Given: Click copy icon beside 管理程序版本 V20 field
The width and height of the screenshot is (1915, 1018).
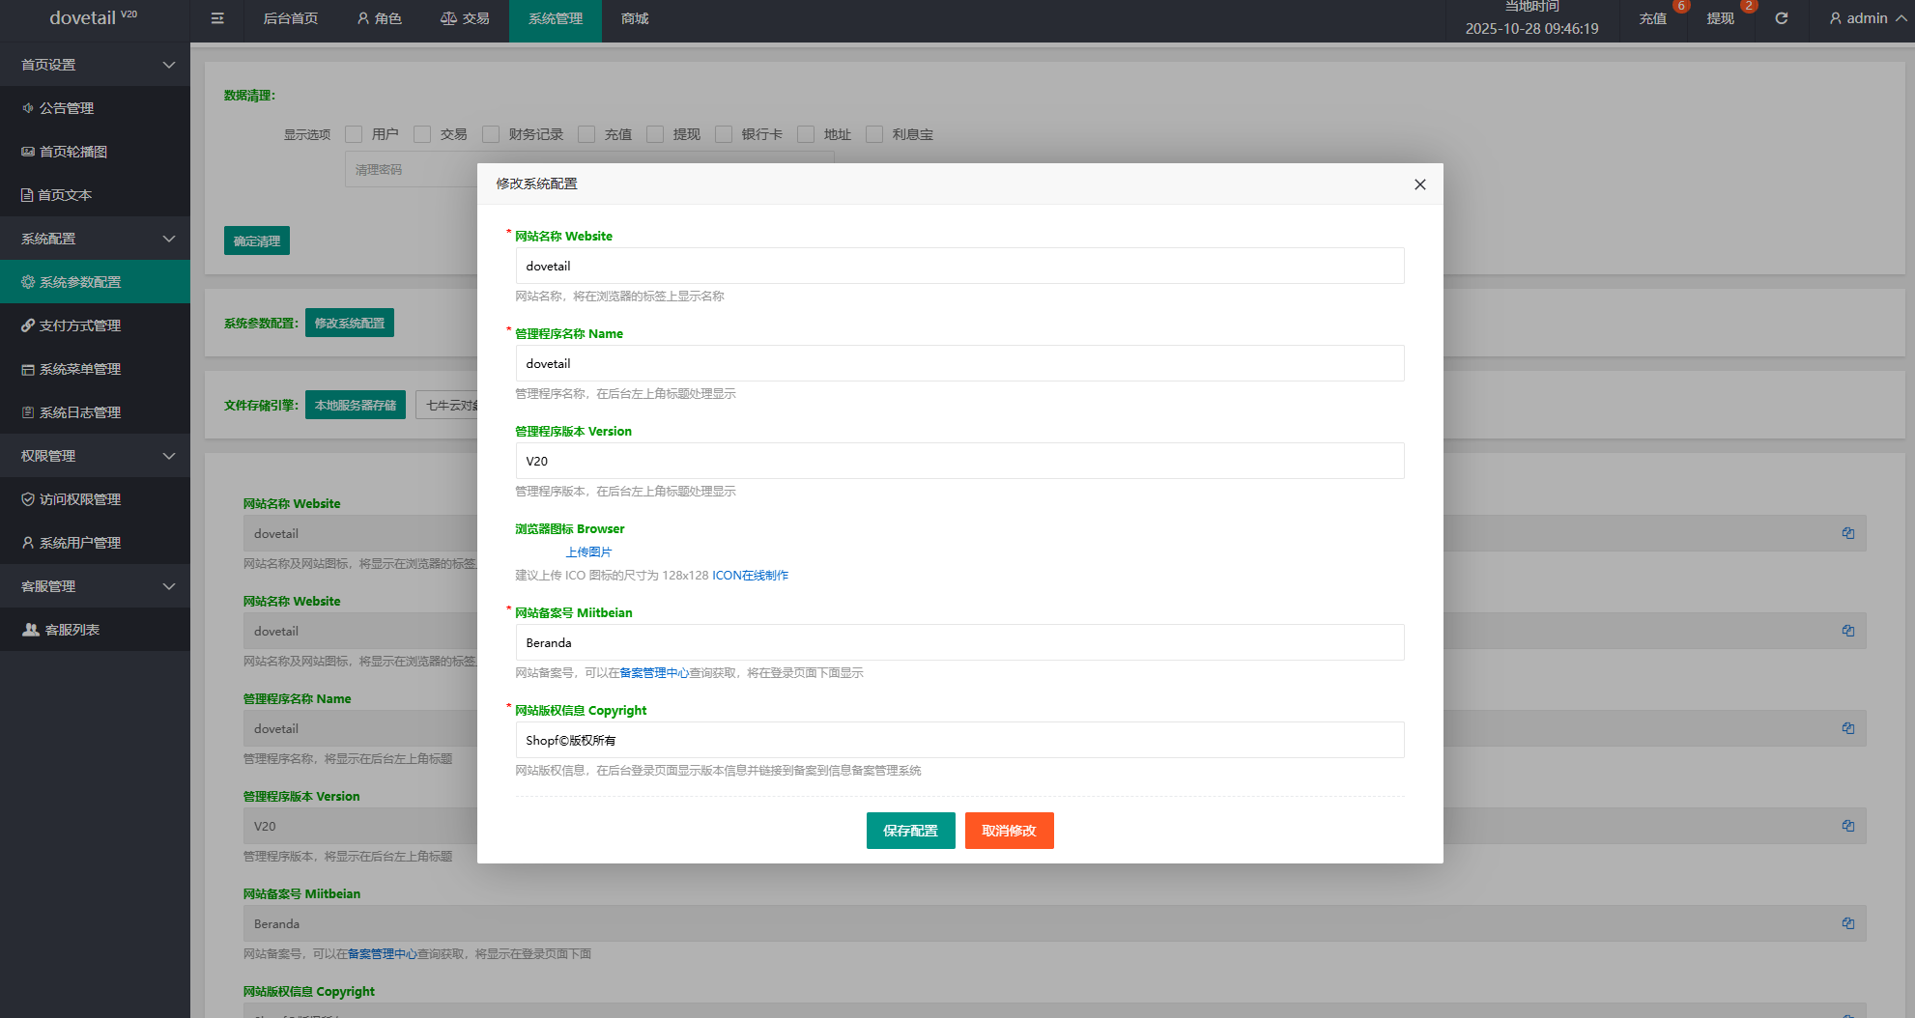Looking at the screenshot, I should (x=1847, y=826).
